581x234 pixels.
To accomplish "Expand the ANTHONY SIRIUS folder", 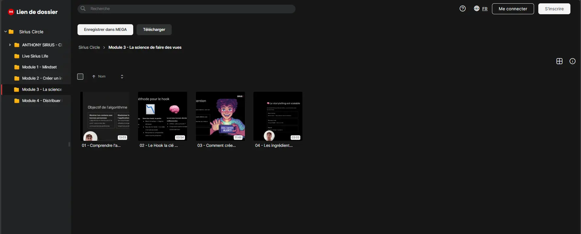I will click(x=10, y=45).
